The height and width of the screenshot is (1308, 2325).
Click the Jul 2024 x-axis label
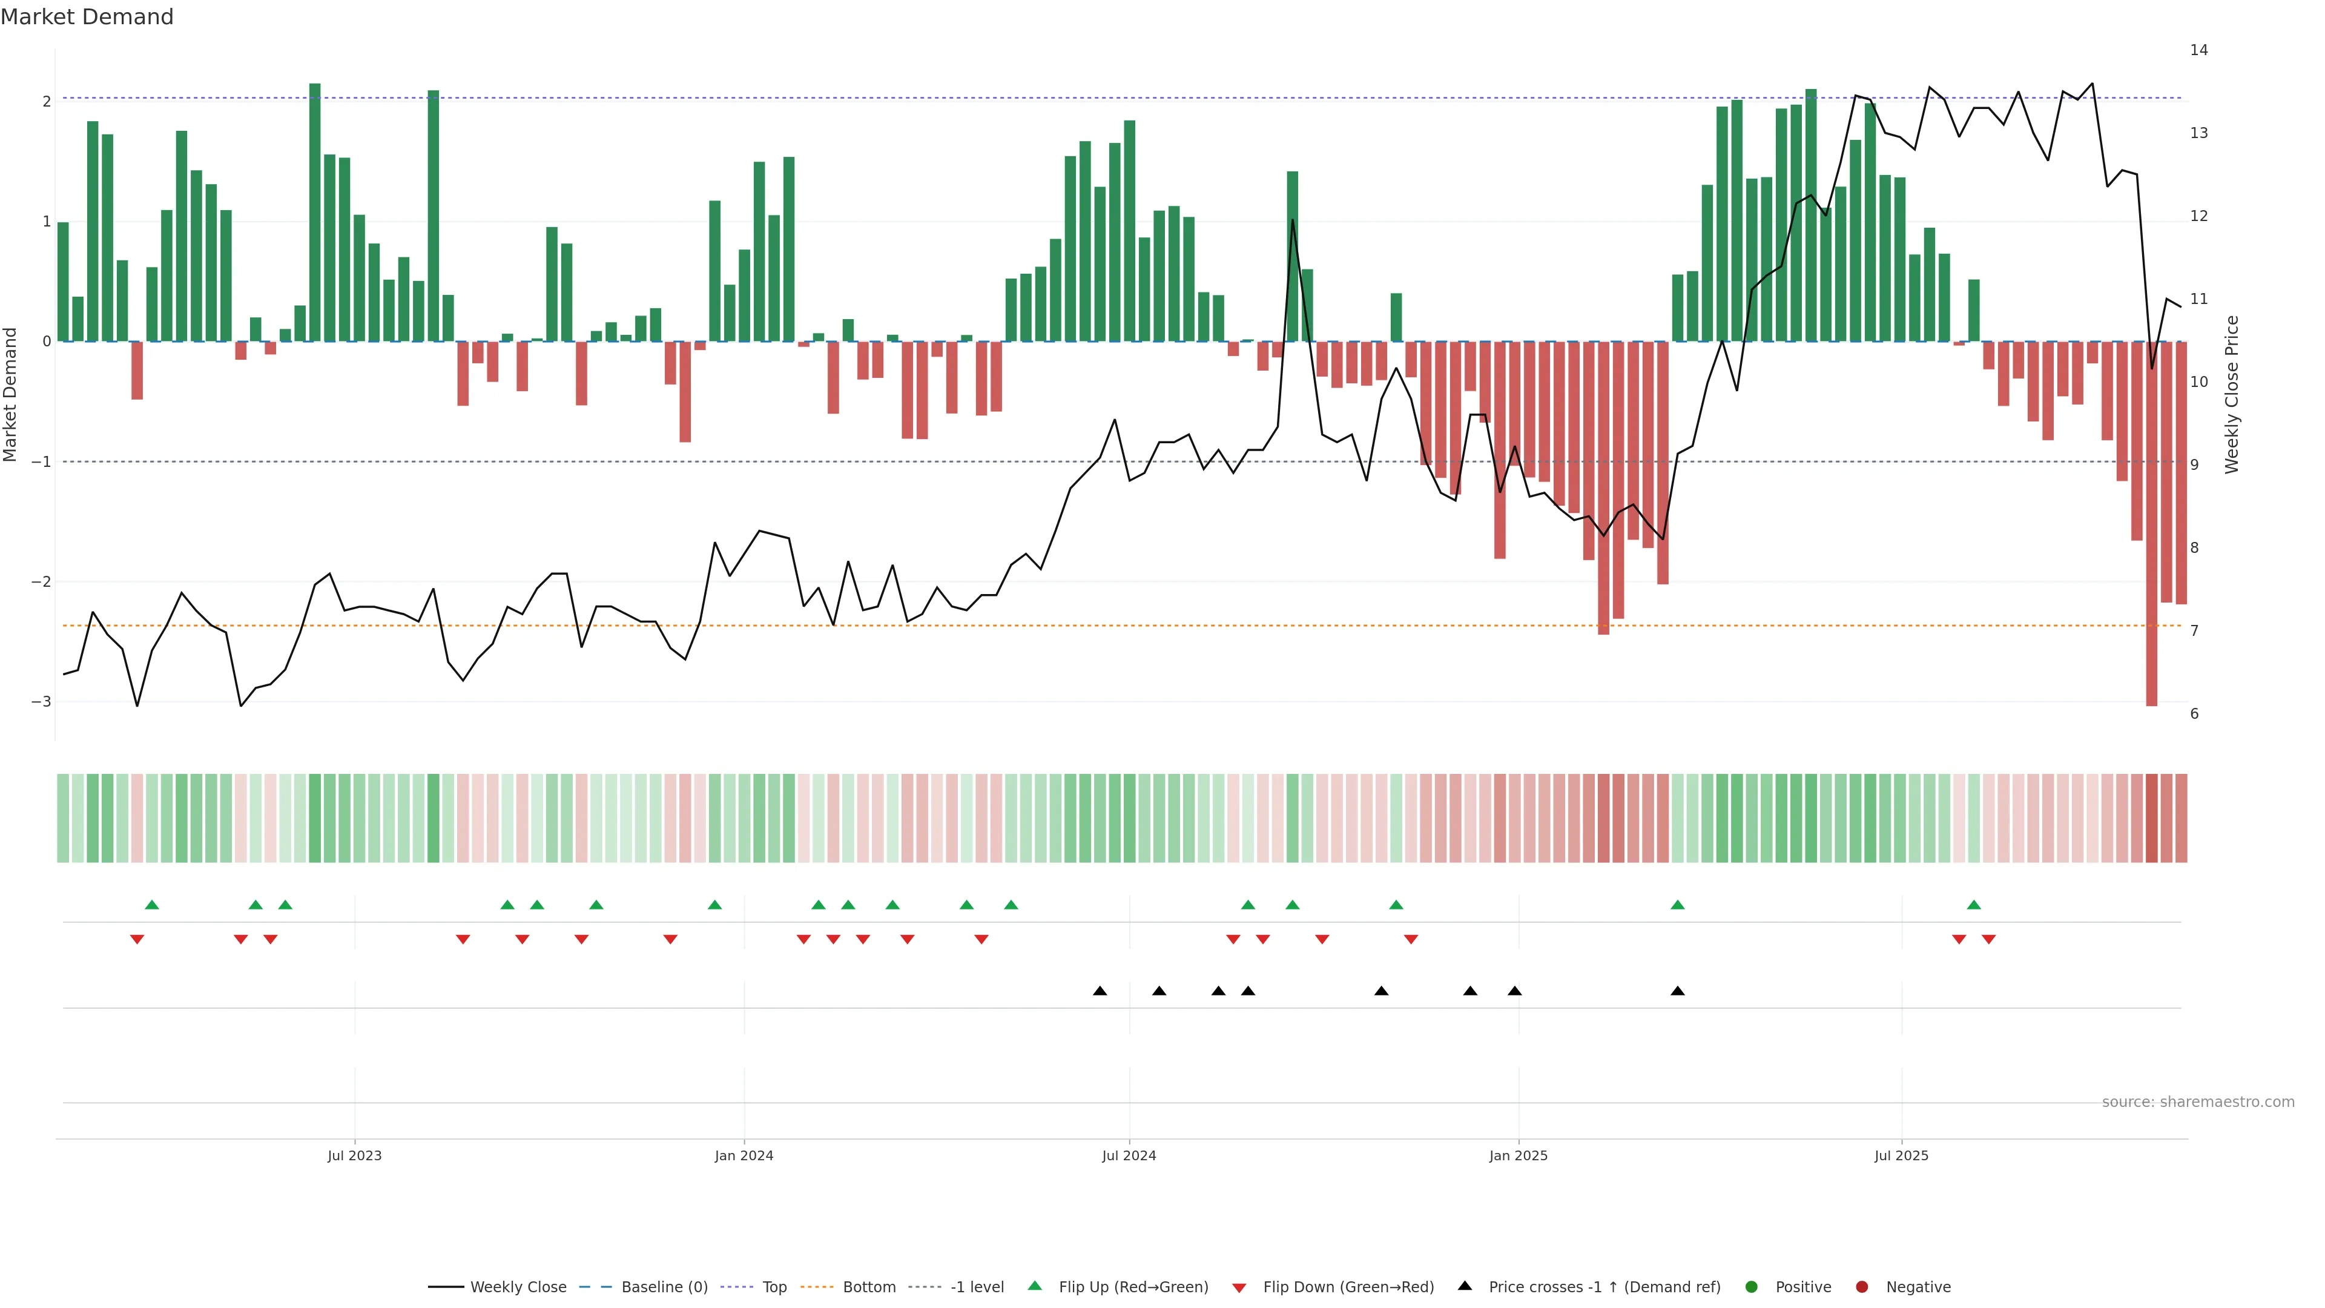(1128, 1155)
